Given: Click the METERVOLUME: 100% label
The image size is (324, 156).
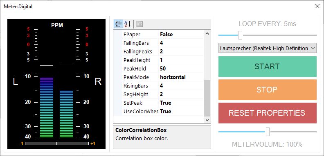Looking at the screenshot, I should pos(268,144).
